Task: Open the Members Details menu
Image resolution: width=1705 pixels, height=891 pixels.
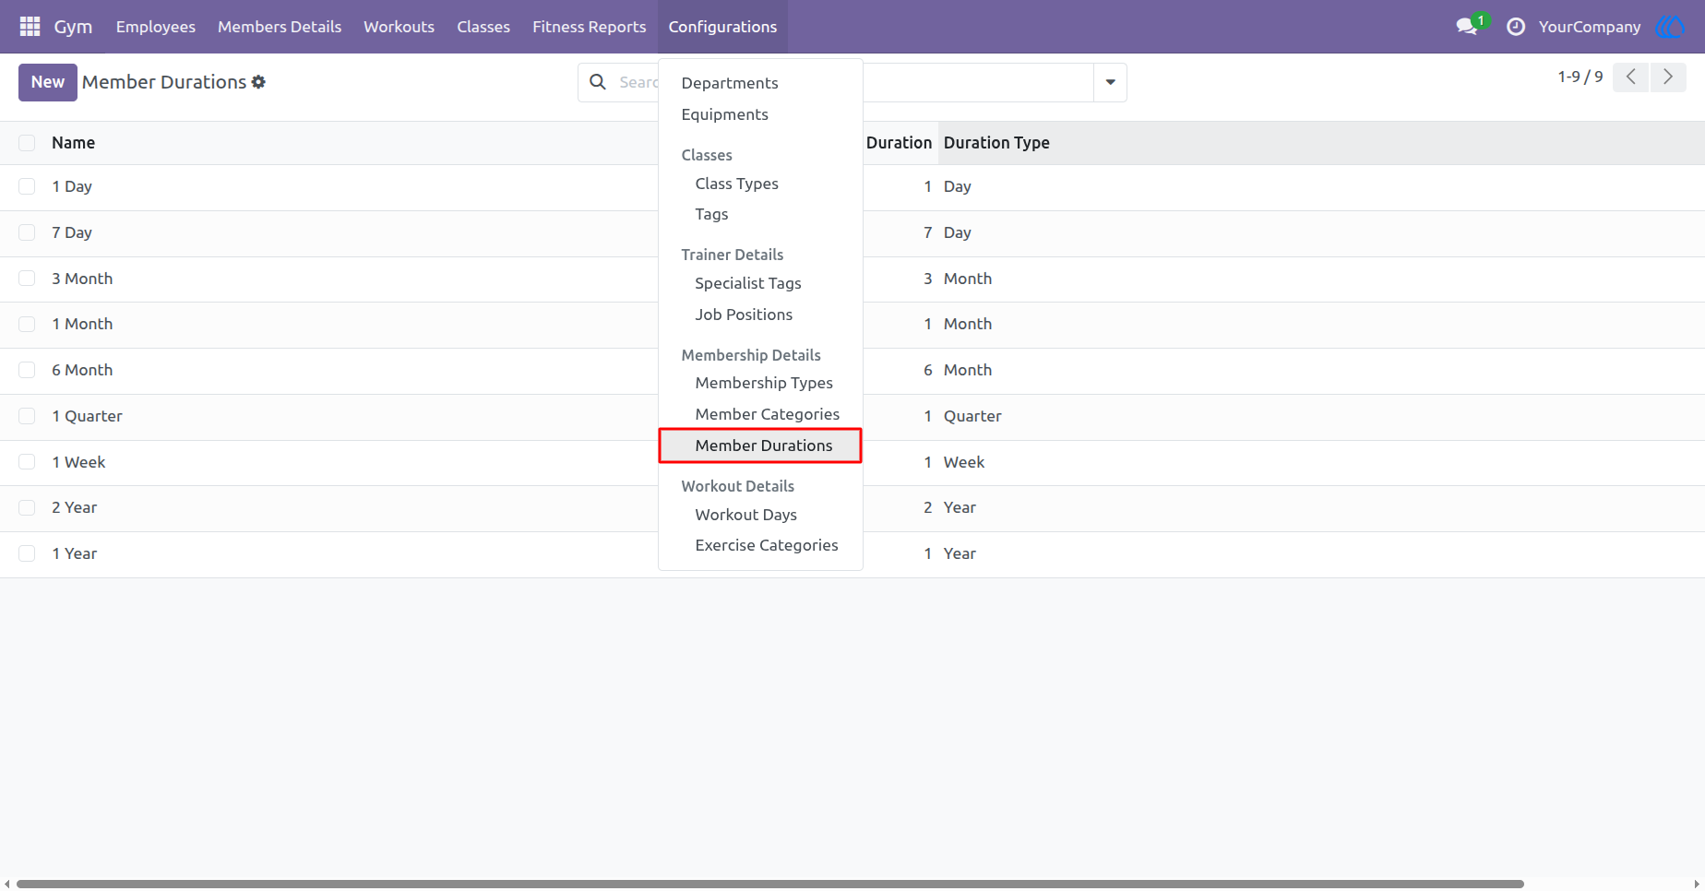Action: click(x=280, y=27)
